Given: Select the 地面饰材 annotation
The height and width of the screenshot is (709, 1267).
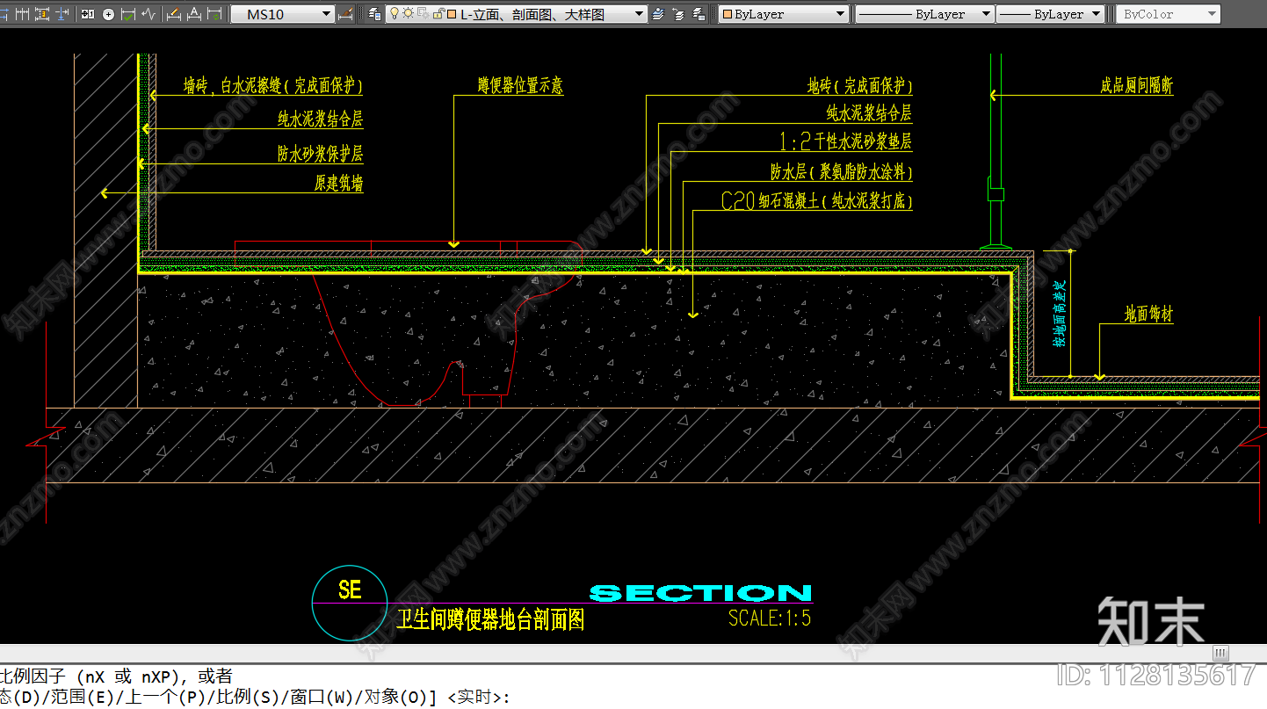Looking at the screenshot, I should [1149, 314].
